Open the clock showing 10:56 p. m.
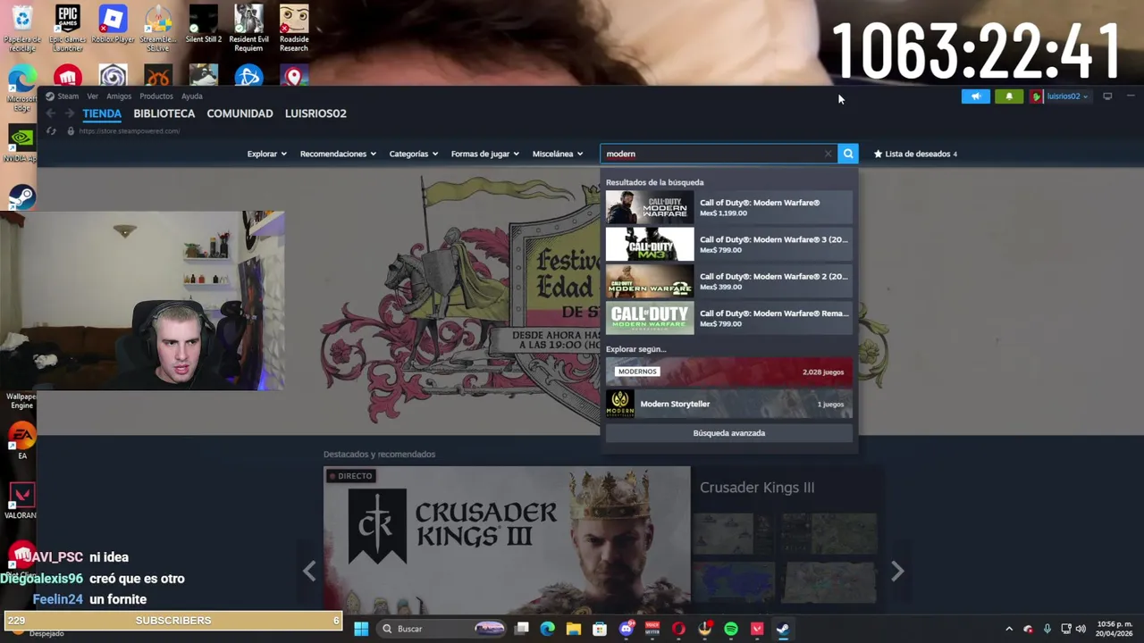This screenshot has width=1144, height=643. pos(1115,629)
